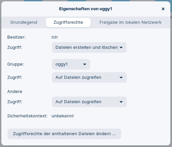
Task: Click the Andere section label
Action: coord(15,92)
